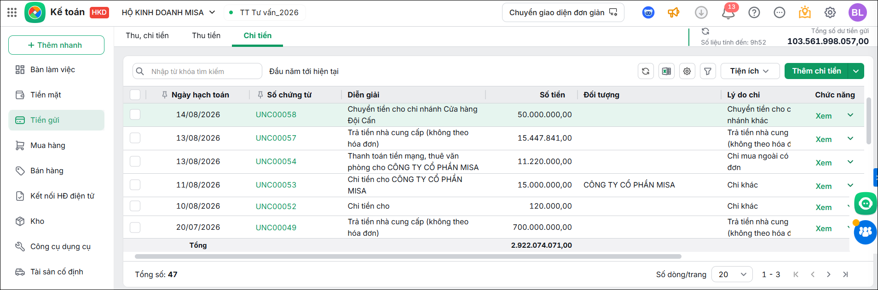Export the list to Excel
This screenshot has height=290, width=878.
coord(666,71)
